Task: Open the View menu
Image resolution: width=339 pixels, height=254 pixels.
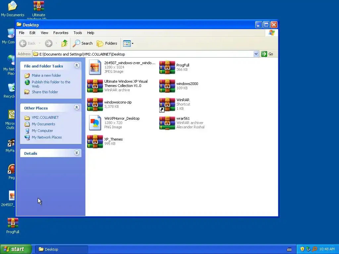Action: (x=44, y=33)
